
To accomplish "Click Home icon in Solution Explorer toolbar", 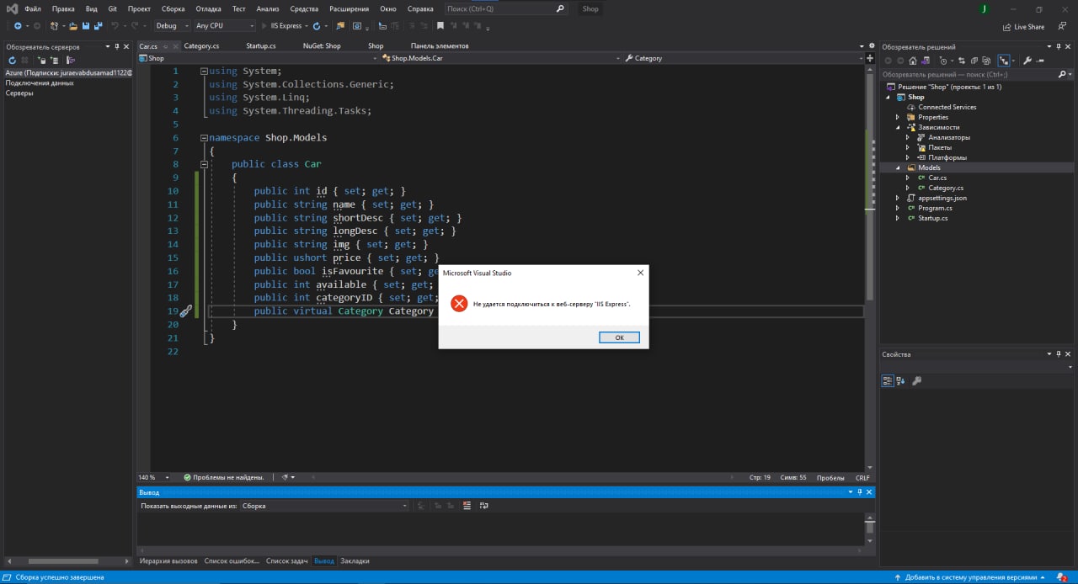I will (x=913, y=61).
